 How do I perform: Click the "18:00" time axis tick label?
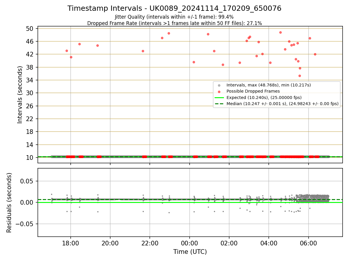pyautogui.click(x=71, y=243)
